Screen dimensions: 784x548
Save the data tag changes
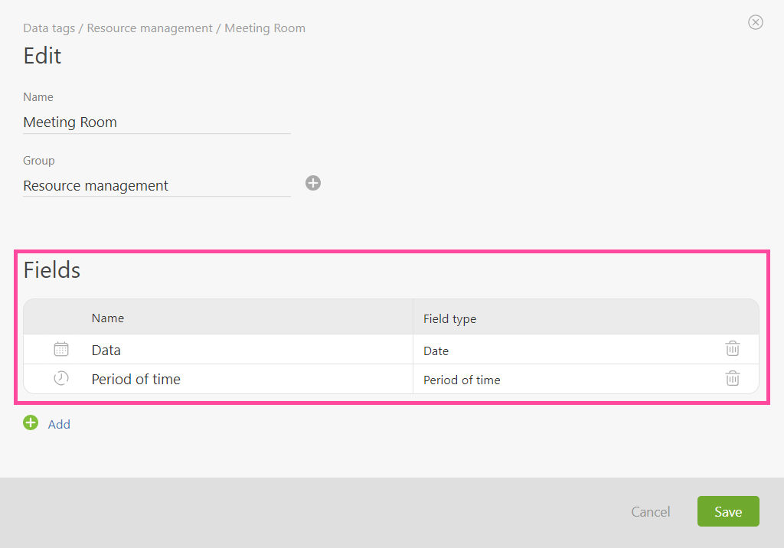(728, 511)
